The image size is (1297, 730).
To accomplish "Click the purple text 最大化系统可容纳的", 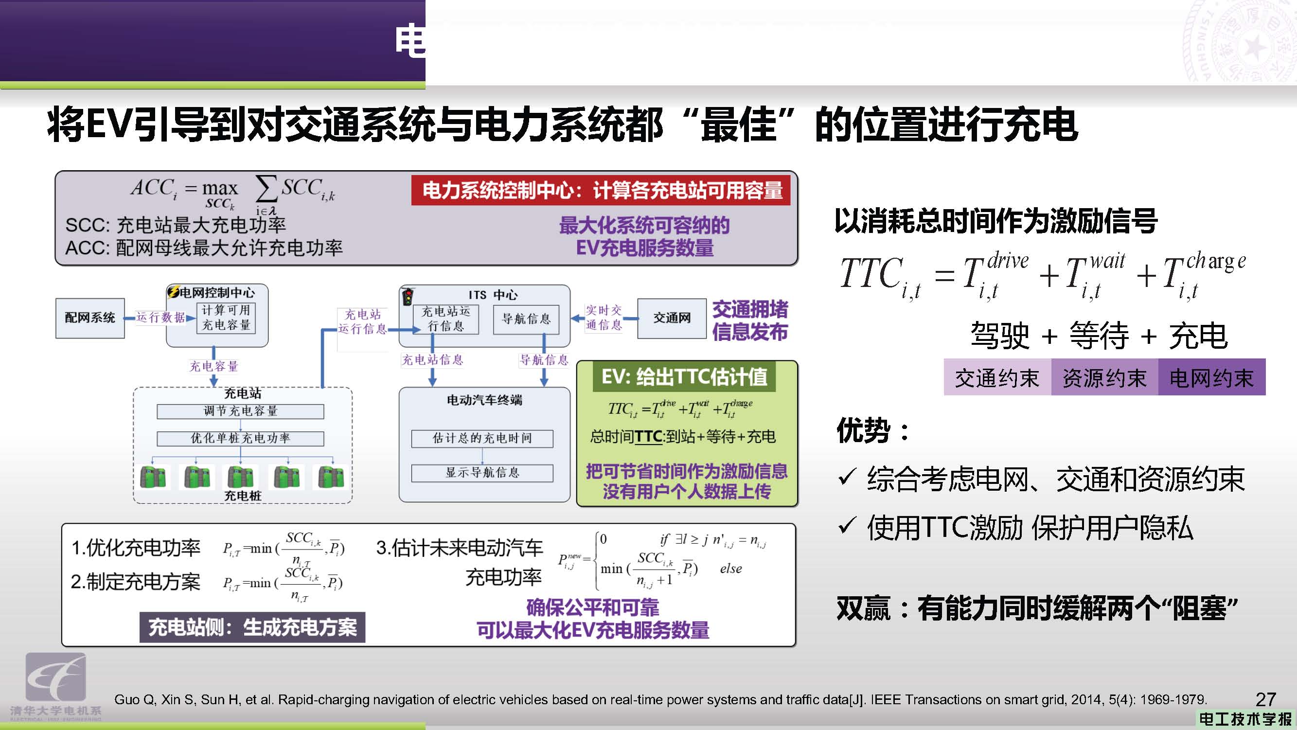I will tap(644, 225).
